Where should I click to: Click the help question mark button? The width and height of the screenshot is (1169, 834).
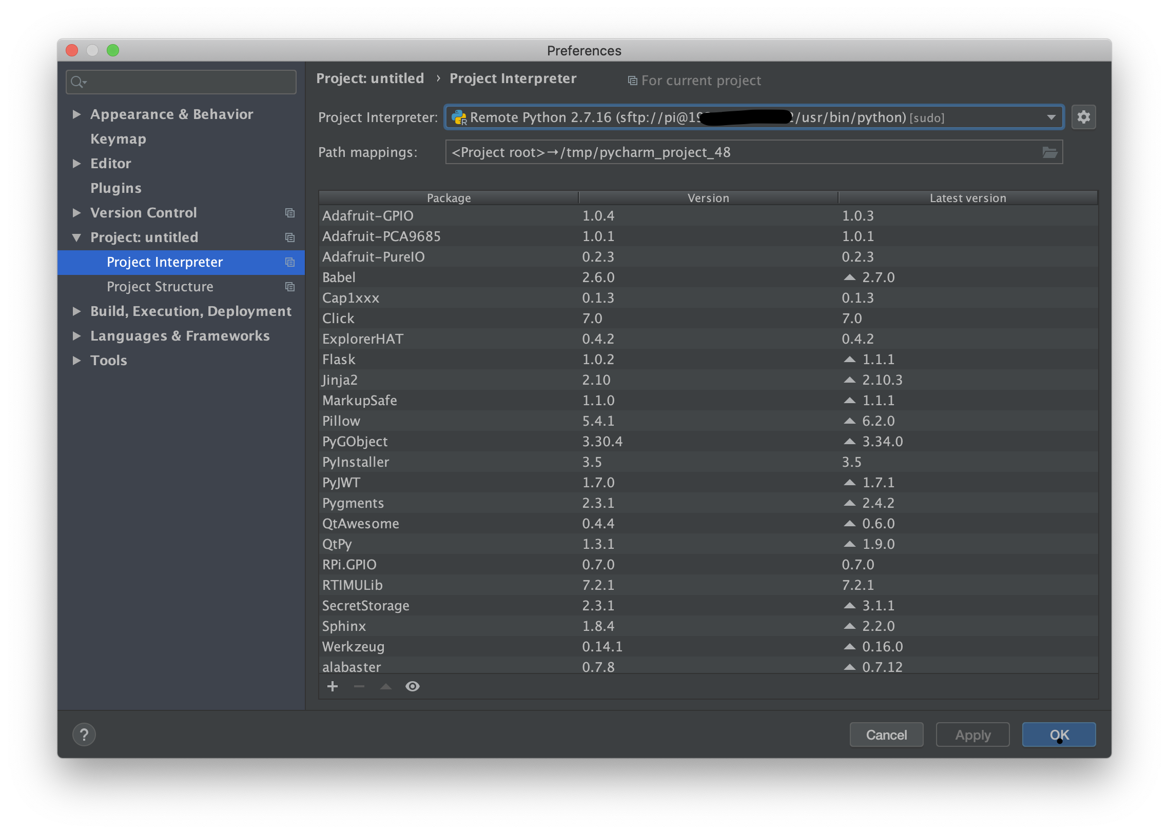click(84, 734)
